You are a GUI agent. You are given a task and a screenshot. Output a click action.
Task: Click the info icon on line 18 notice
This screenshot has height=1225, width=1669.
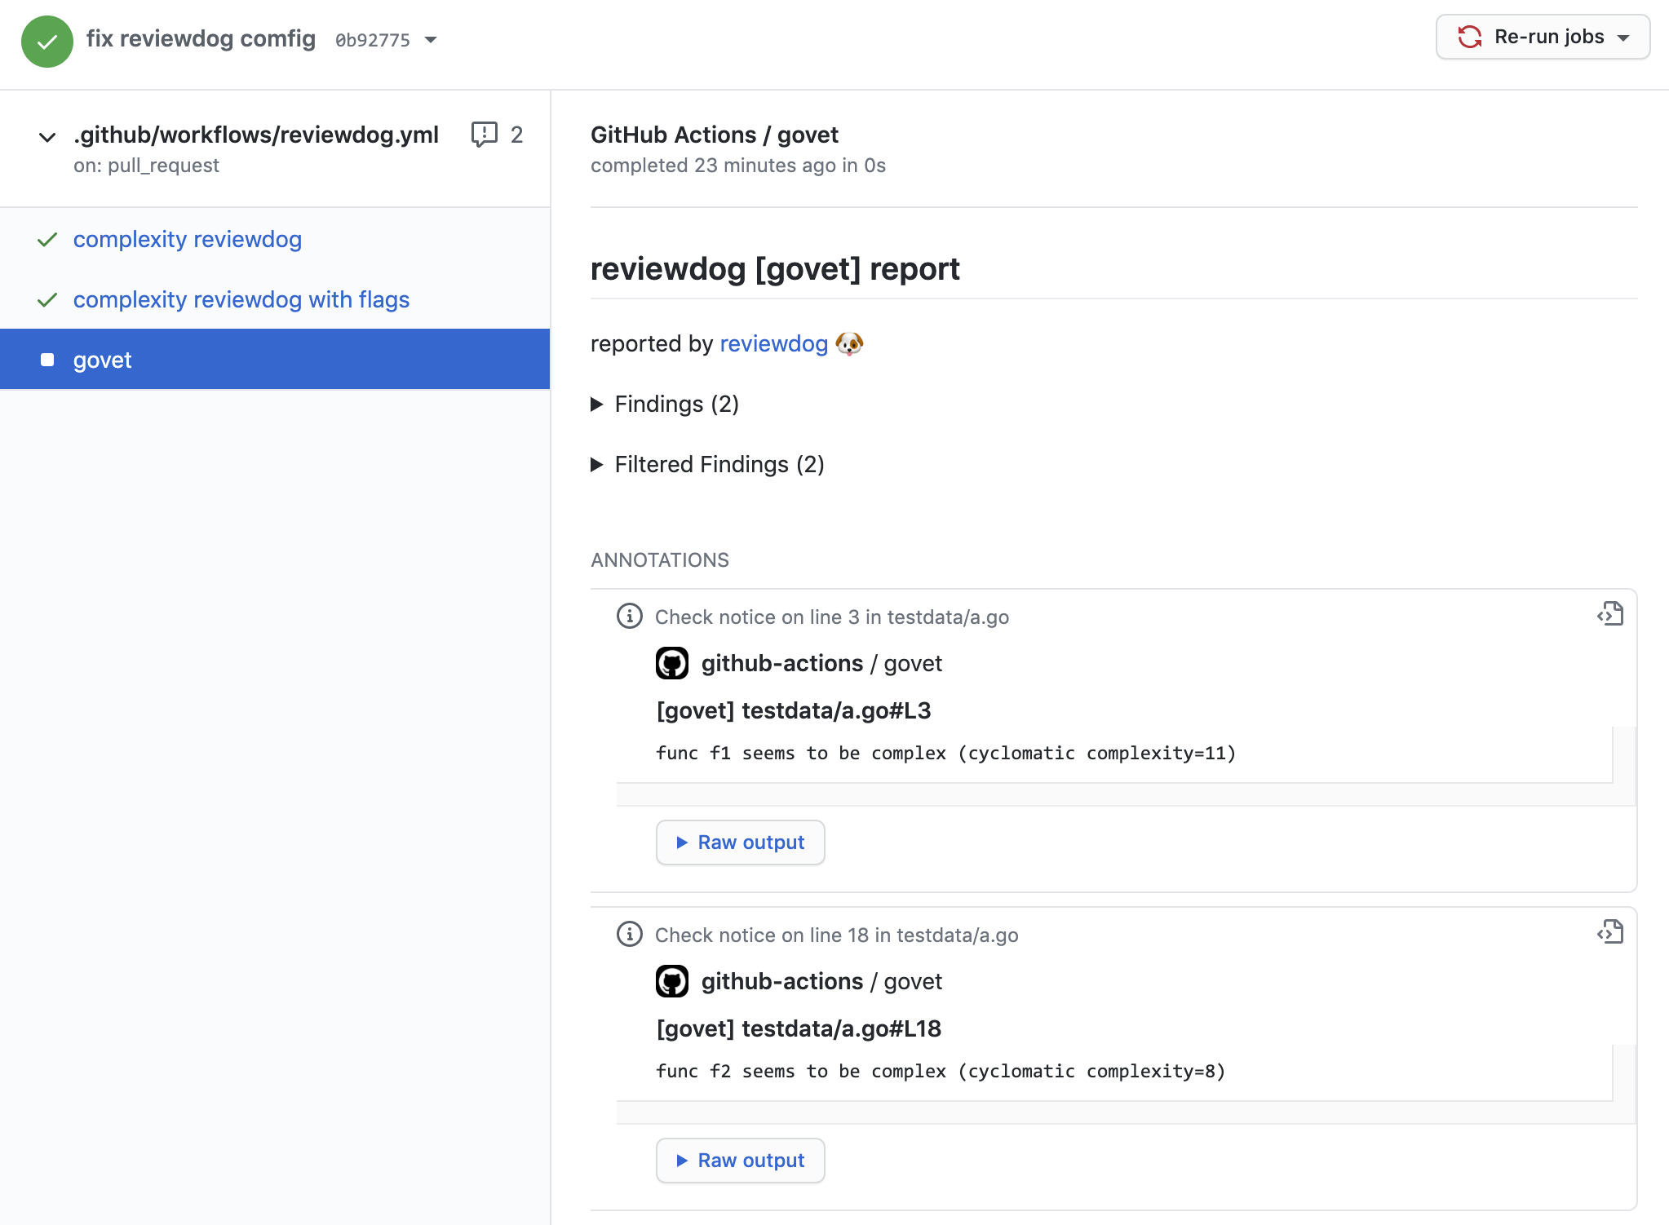(629, 935)
